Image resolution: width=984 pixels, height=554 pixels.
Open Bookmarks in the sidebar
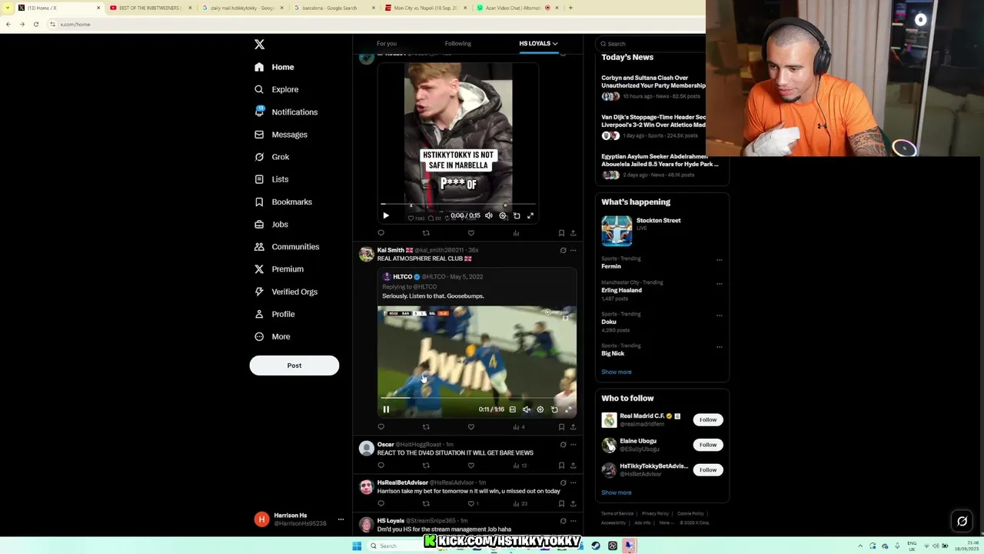click(x=283, y=202)
